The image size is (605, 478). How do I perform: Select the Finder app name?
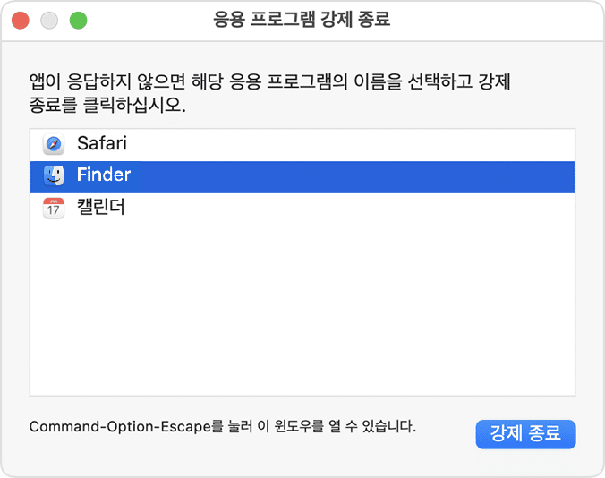104,175
